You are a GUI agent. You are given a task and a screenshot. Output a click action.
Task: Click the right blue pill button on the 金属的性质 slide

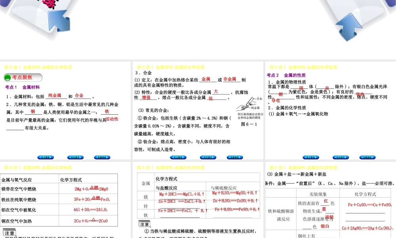point(367,157)
